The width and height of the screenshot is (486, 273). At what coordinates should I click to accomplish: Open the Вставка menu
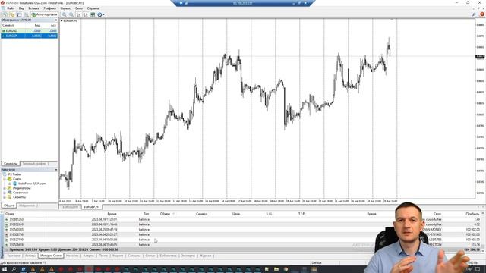click(x=33, y=8)
